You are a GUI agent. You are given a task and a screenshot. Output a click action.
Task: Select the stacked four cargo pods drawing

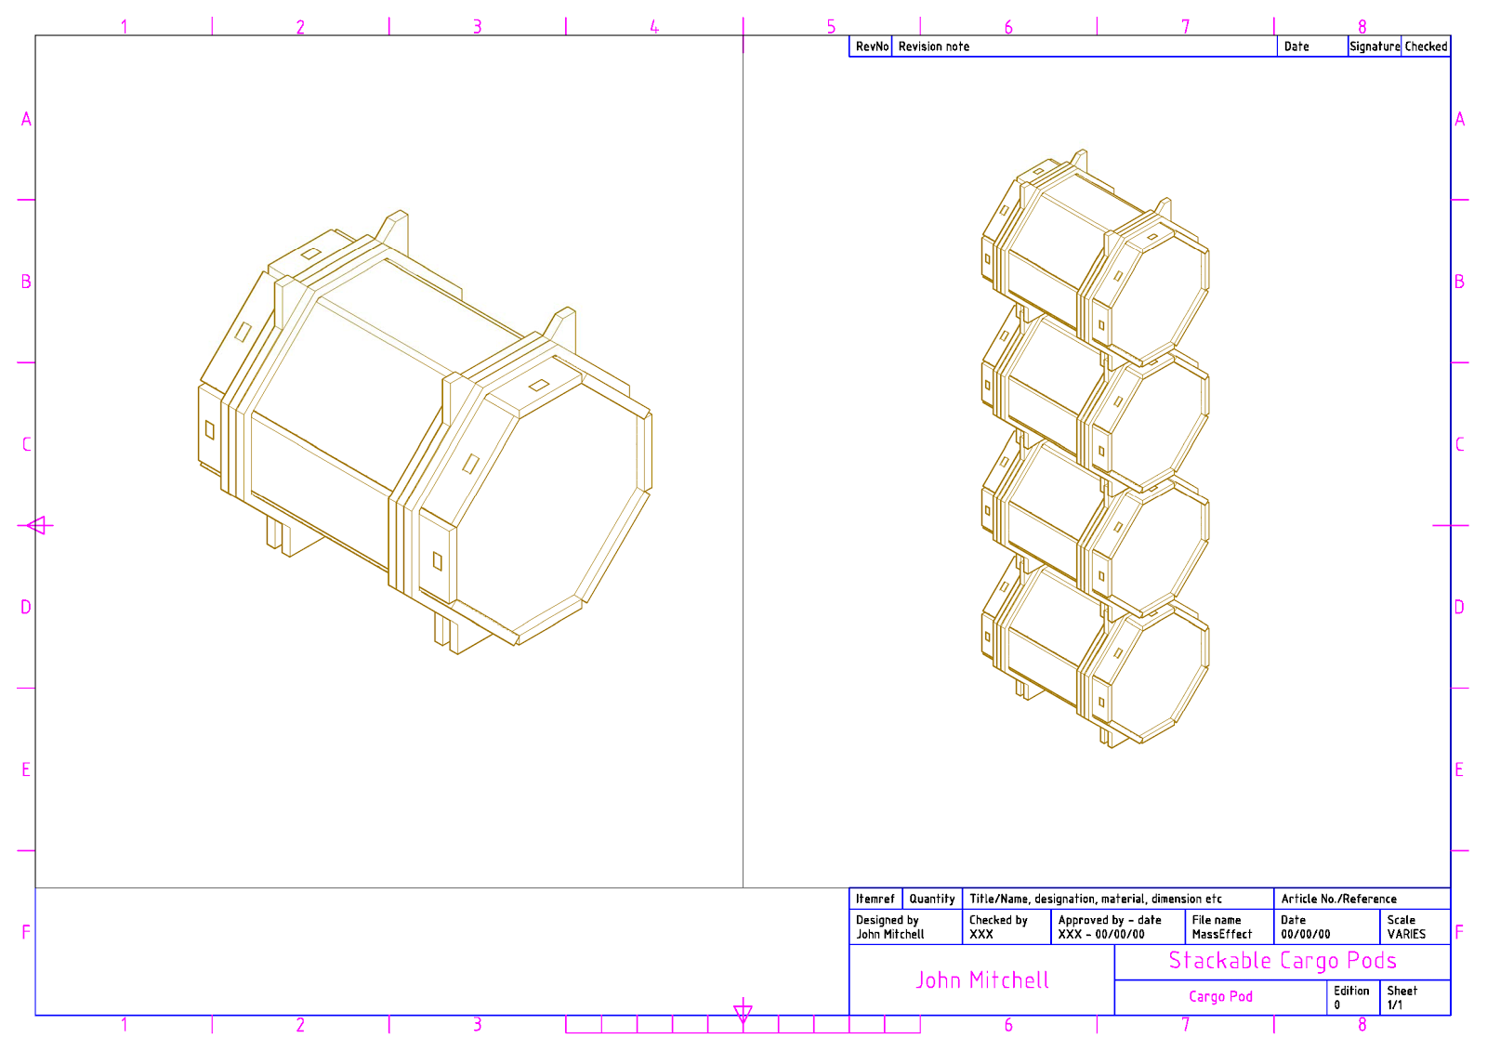click(1096, 449)
